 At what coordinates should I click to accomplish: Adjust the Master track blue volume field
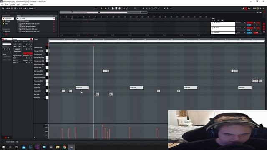click(x=249, y=33)
